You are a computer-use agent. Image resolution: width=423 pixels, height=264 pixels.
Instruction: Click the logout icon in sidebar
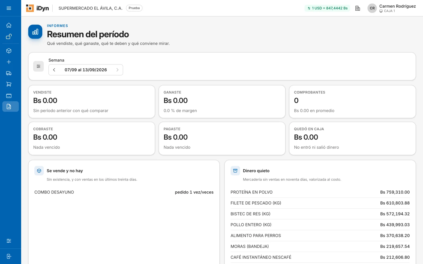(x=9, y=256)
